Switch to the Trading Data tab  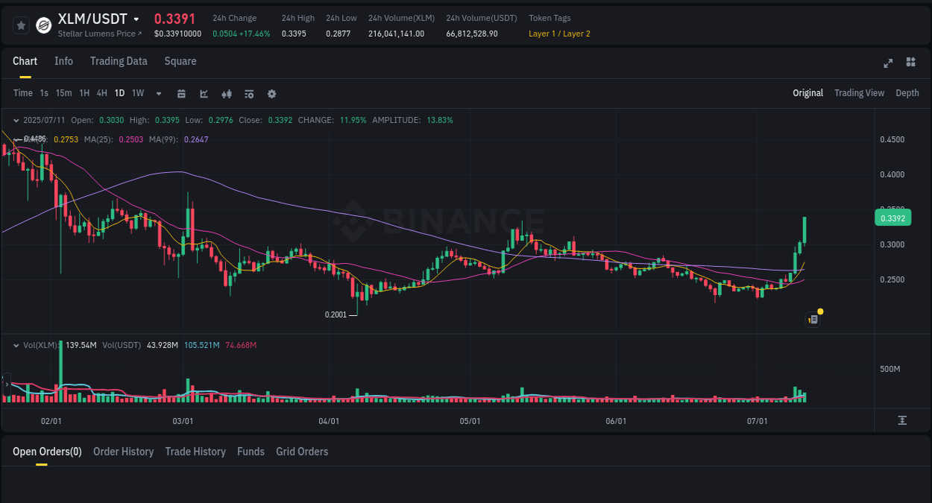(119, 61)
